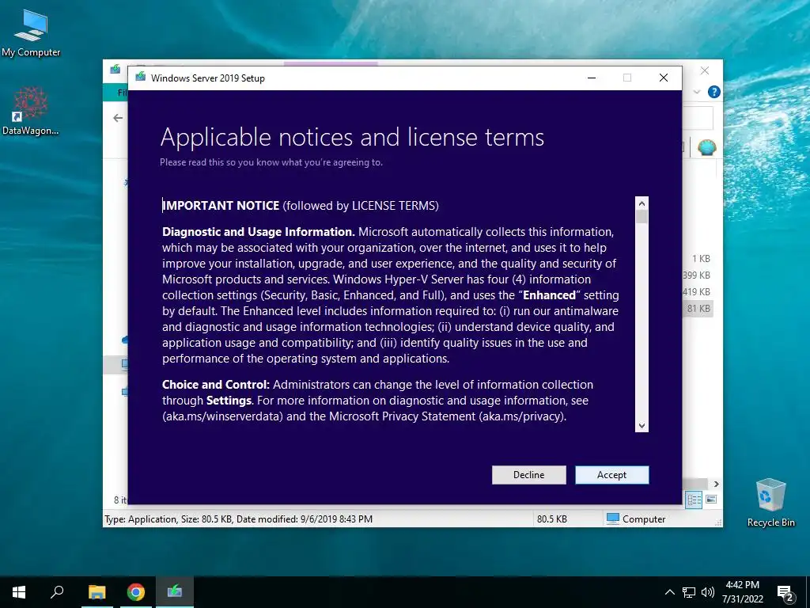
Task: Switch Explorer to large icons view
Action: (711, 500)
